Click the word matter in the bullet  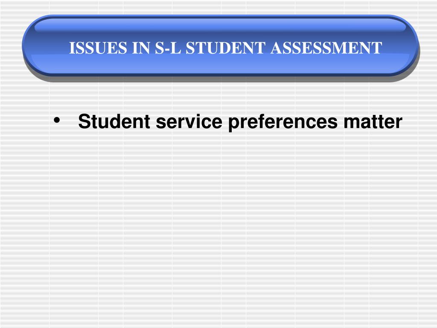(x=373, y=122)
